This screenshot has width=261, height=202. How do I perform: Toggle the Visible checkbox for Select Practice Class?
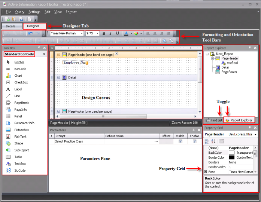pos(180,141)
